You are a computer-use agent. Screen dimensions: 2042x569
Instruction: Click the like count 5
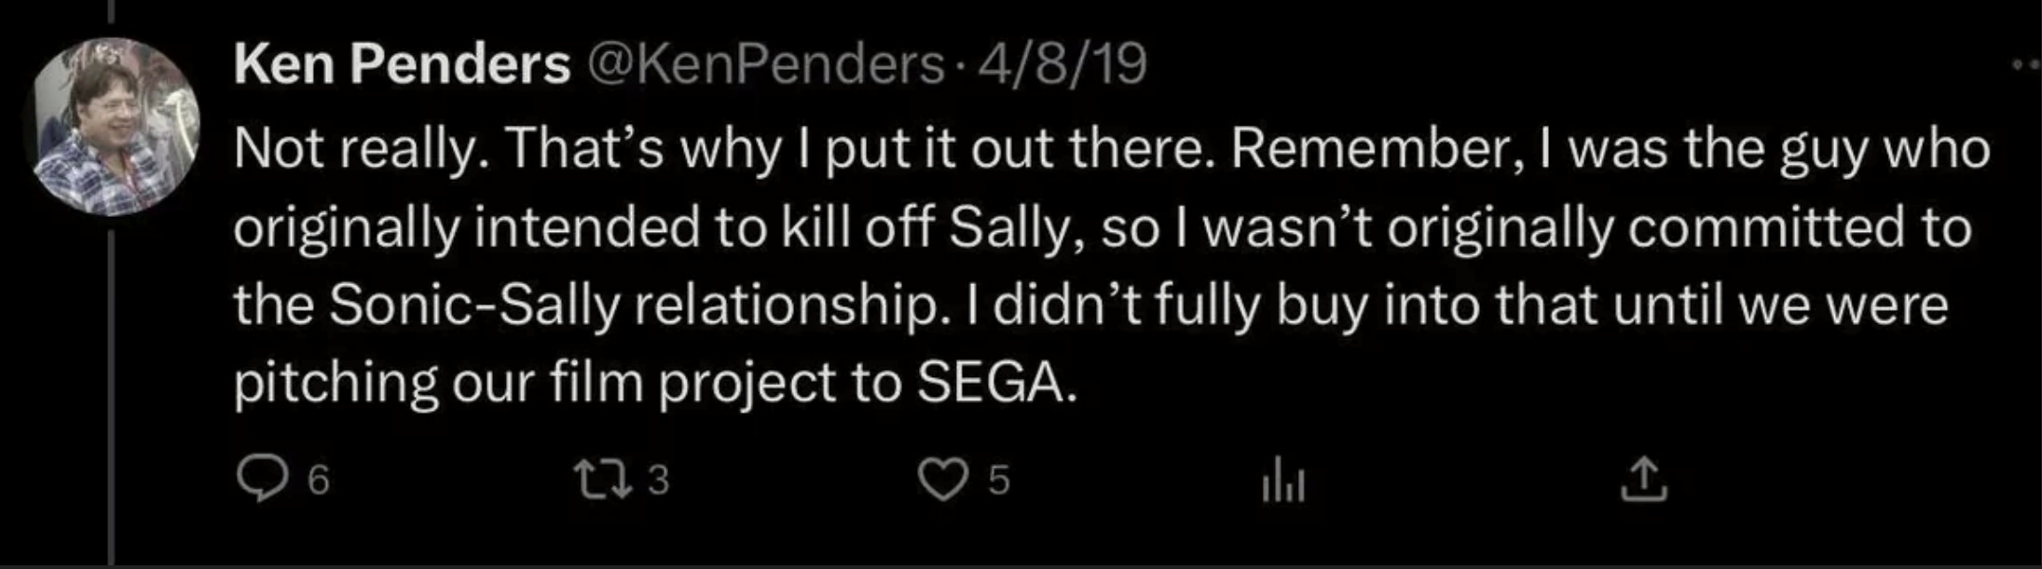[998, 481]
